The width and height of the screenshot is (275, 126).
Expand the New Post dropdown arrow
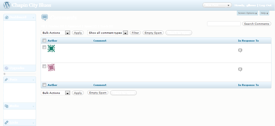tap(228, 5)
